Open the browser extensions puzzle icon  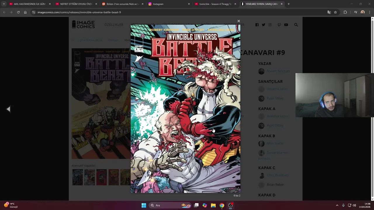(x=345, y=12)
